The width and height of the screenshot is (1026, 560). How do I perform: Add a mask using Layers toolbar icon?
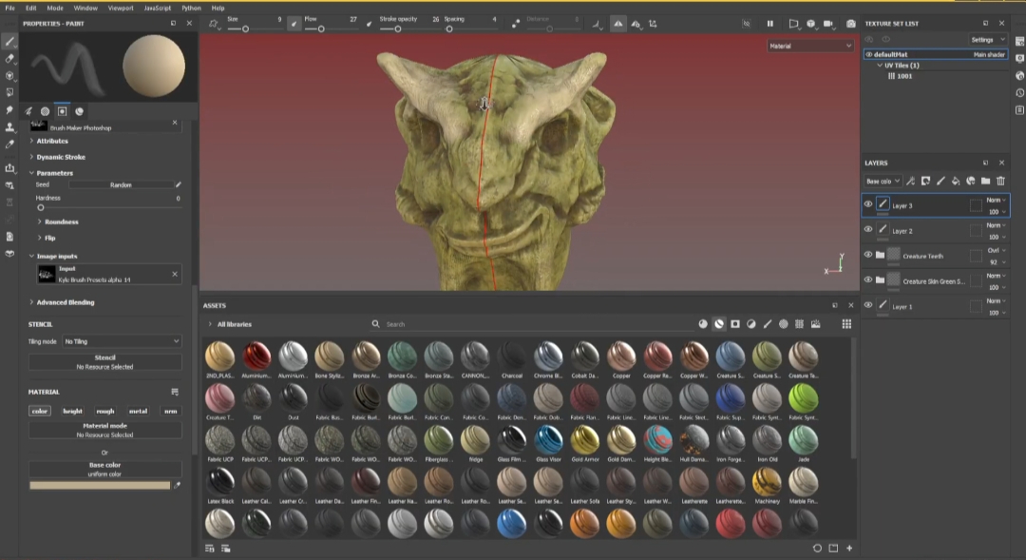(x=925, y=181)
